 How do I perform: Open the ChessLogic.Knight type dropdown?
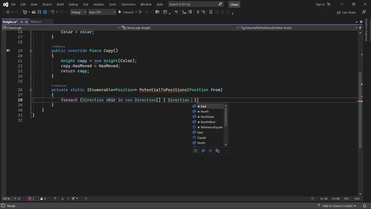(180, 28)
